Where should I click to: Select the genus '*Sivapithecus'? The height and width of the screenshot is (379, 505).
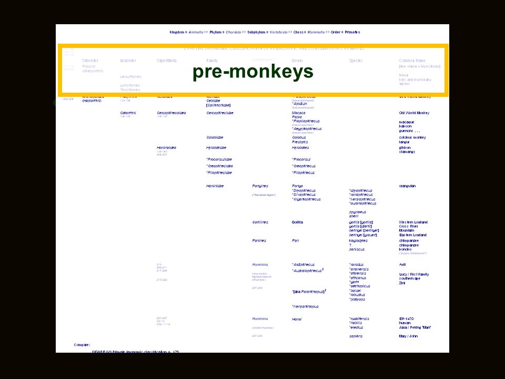point(304,195)
